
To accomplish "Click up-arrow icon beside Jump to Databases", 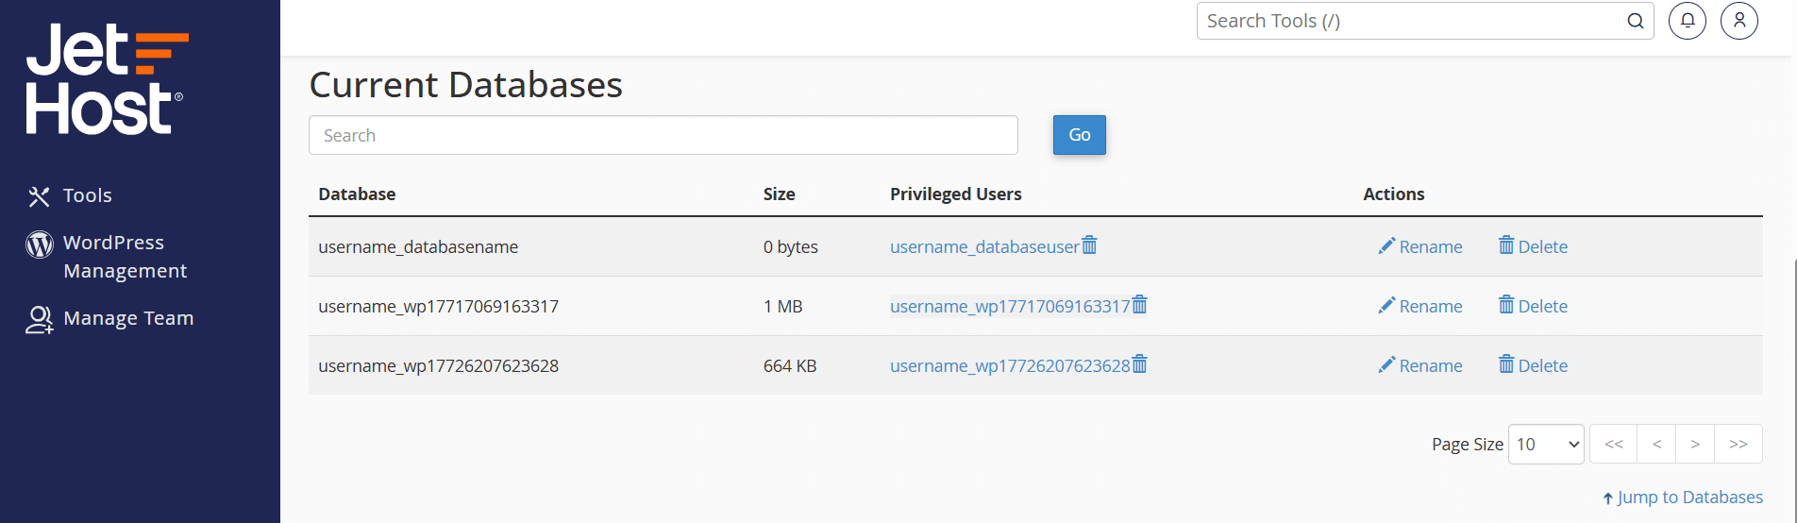I will tap(1607, 498).
